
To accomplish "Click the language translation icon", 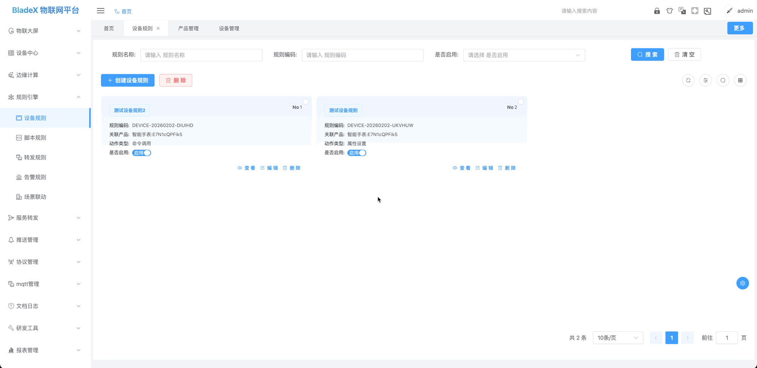I will coord(682,11).
